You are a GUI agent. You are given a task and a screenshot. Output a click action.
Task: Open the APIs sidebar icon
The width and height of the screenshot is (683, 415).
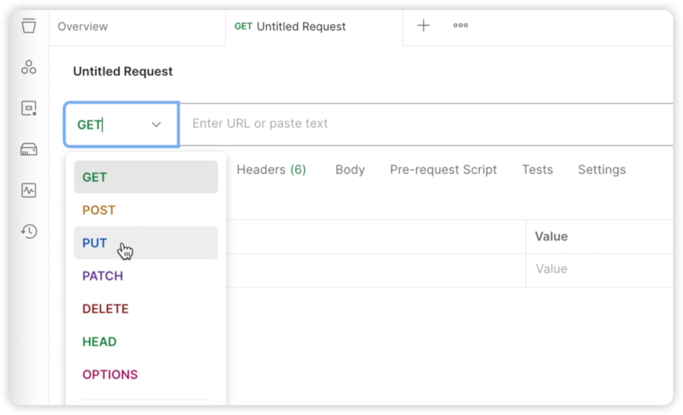29,67
